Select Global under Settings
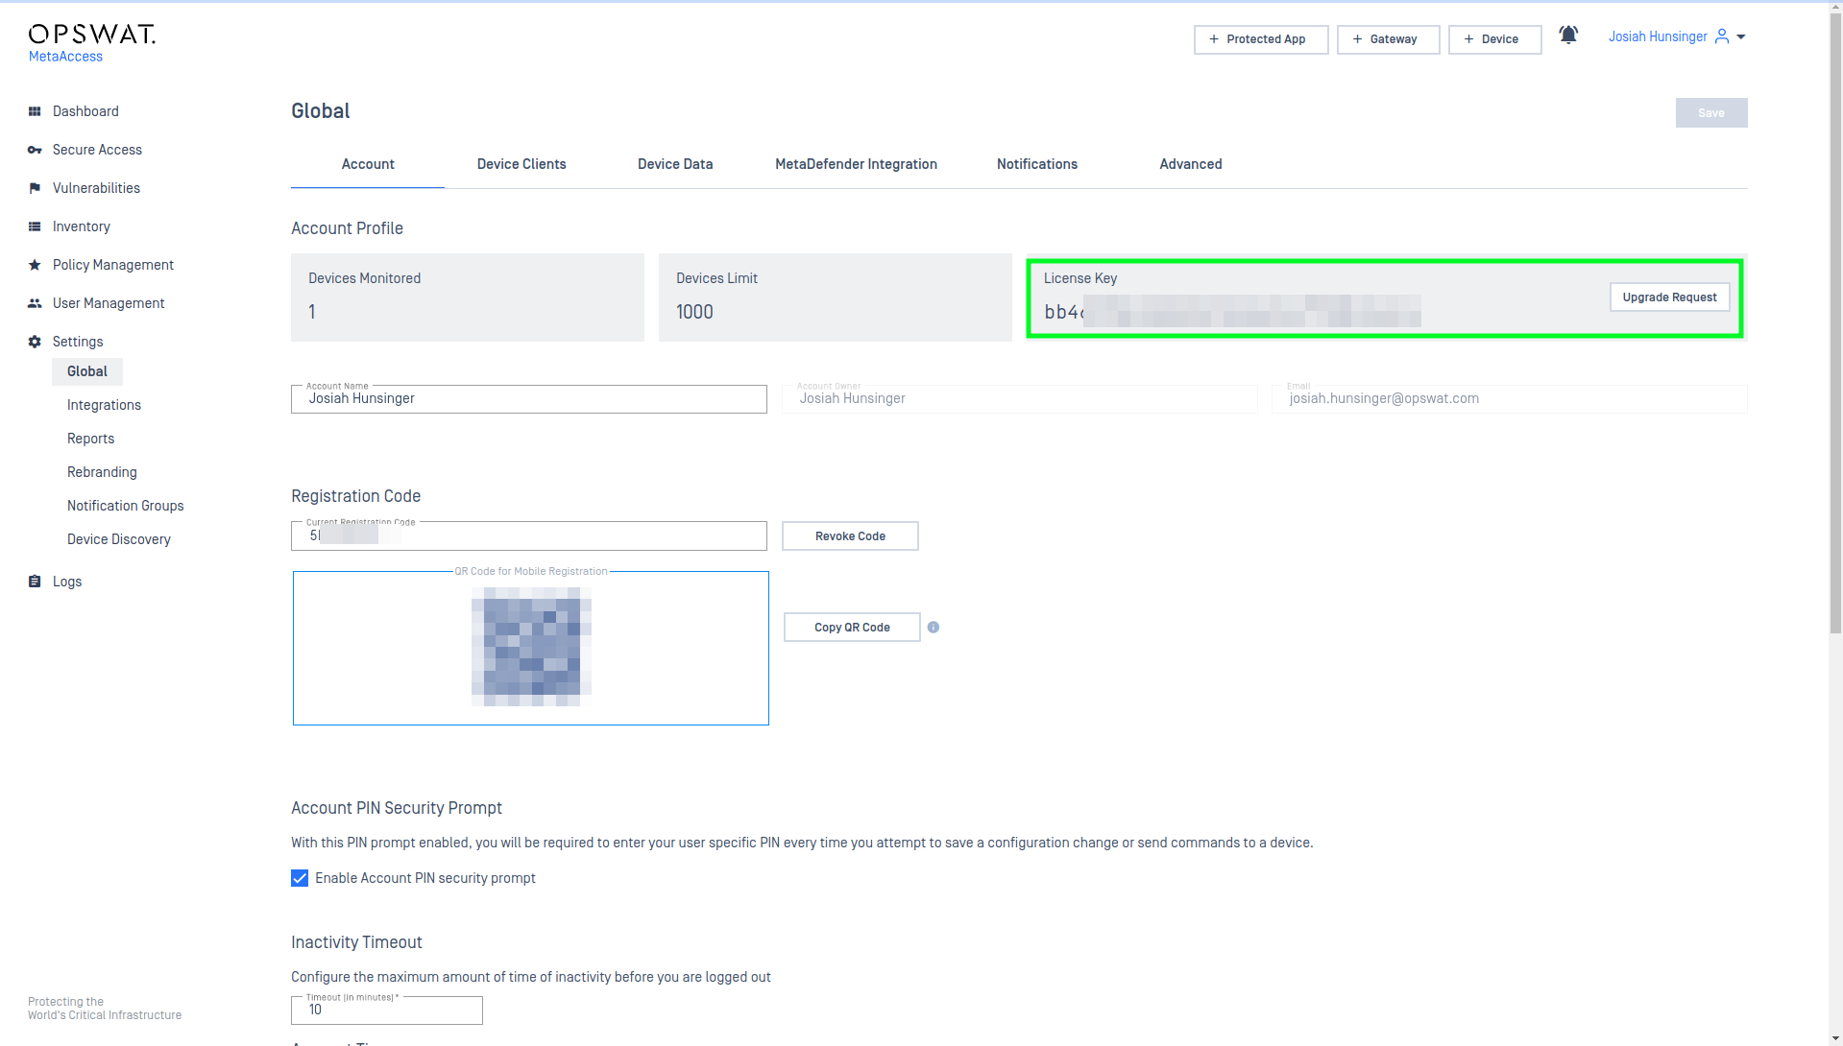 [x=87, y=371]
